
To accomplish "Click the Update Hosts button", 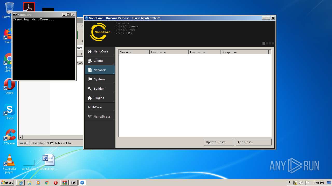I will click(219, 142).
